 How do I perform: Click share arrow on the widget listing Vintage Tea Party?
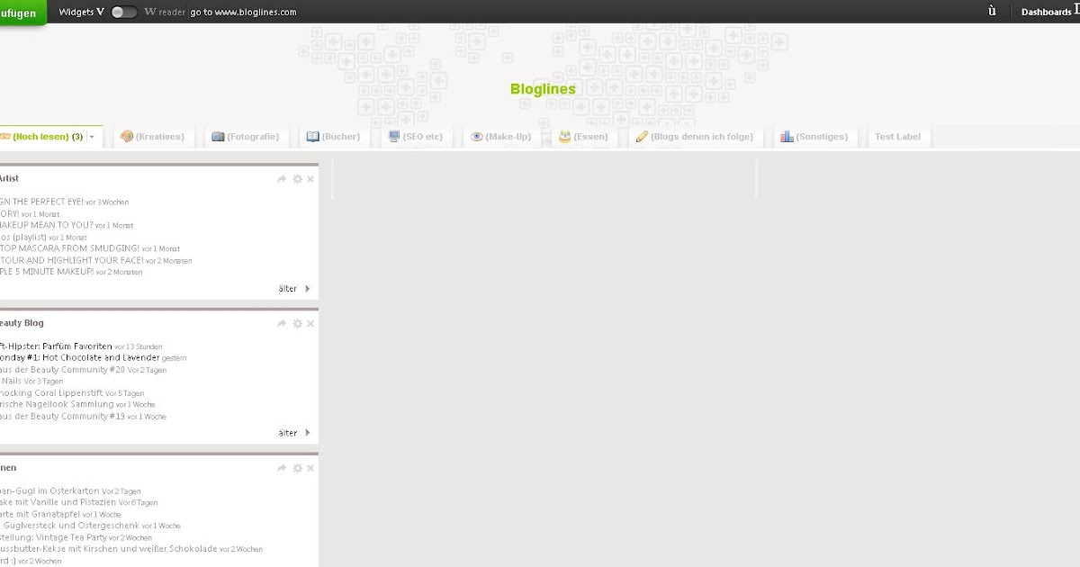pos(283,468)
